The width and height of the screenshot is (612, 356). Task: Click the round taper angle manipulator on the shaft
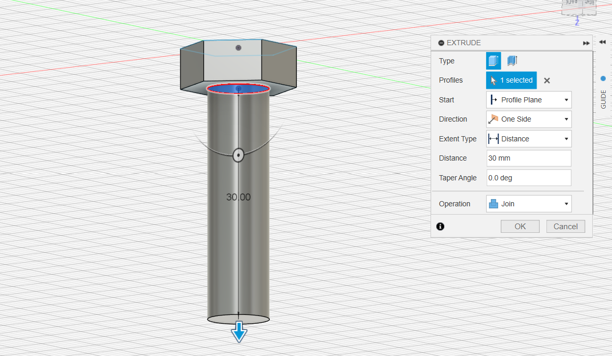239,155
